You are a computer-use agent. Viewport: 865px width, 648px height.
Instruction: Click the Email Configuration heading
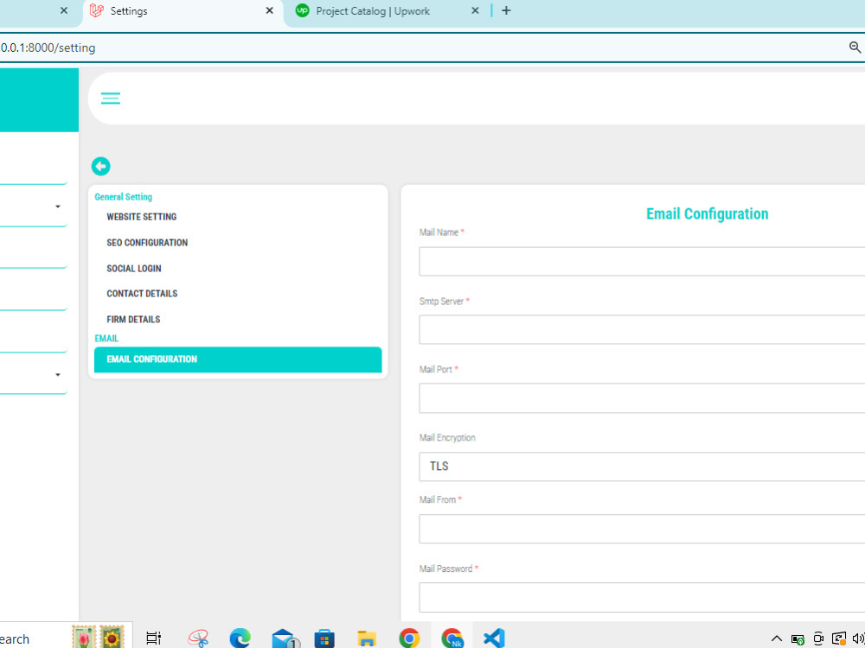(x=708, y=213)
